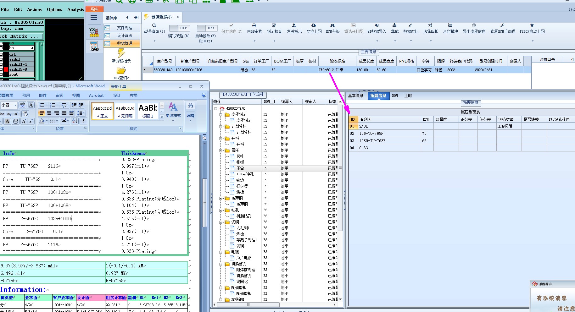575x312 pixels.
Task: Click Word 编辑 binoculars icon
Action: 190,106
